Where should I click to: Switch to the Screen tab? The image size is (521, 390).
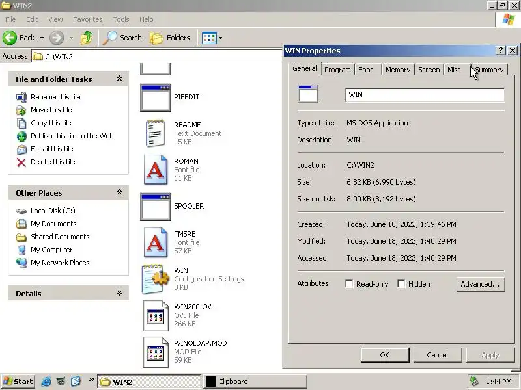click(x=429, y=70)
